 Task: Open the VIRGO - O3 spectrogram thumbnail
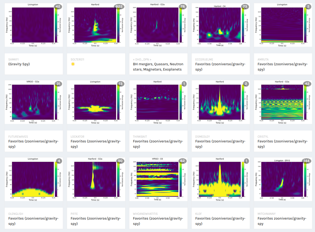point(157,179)
